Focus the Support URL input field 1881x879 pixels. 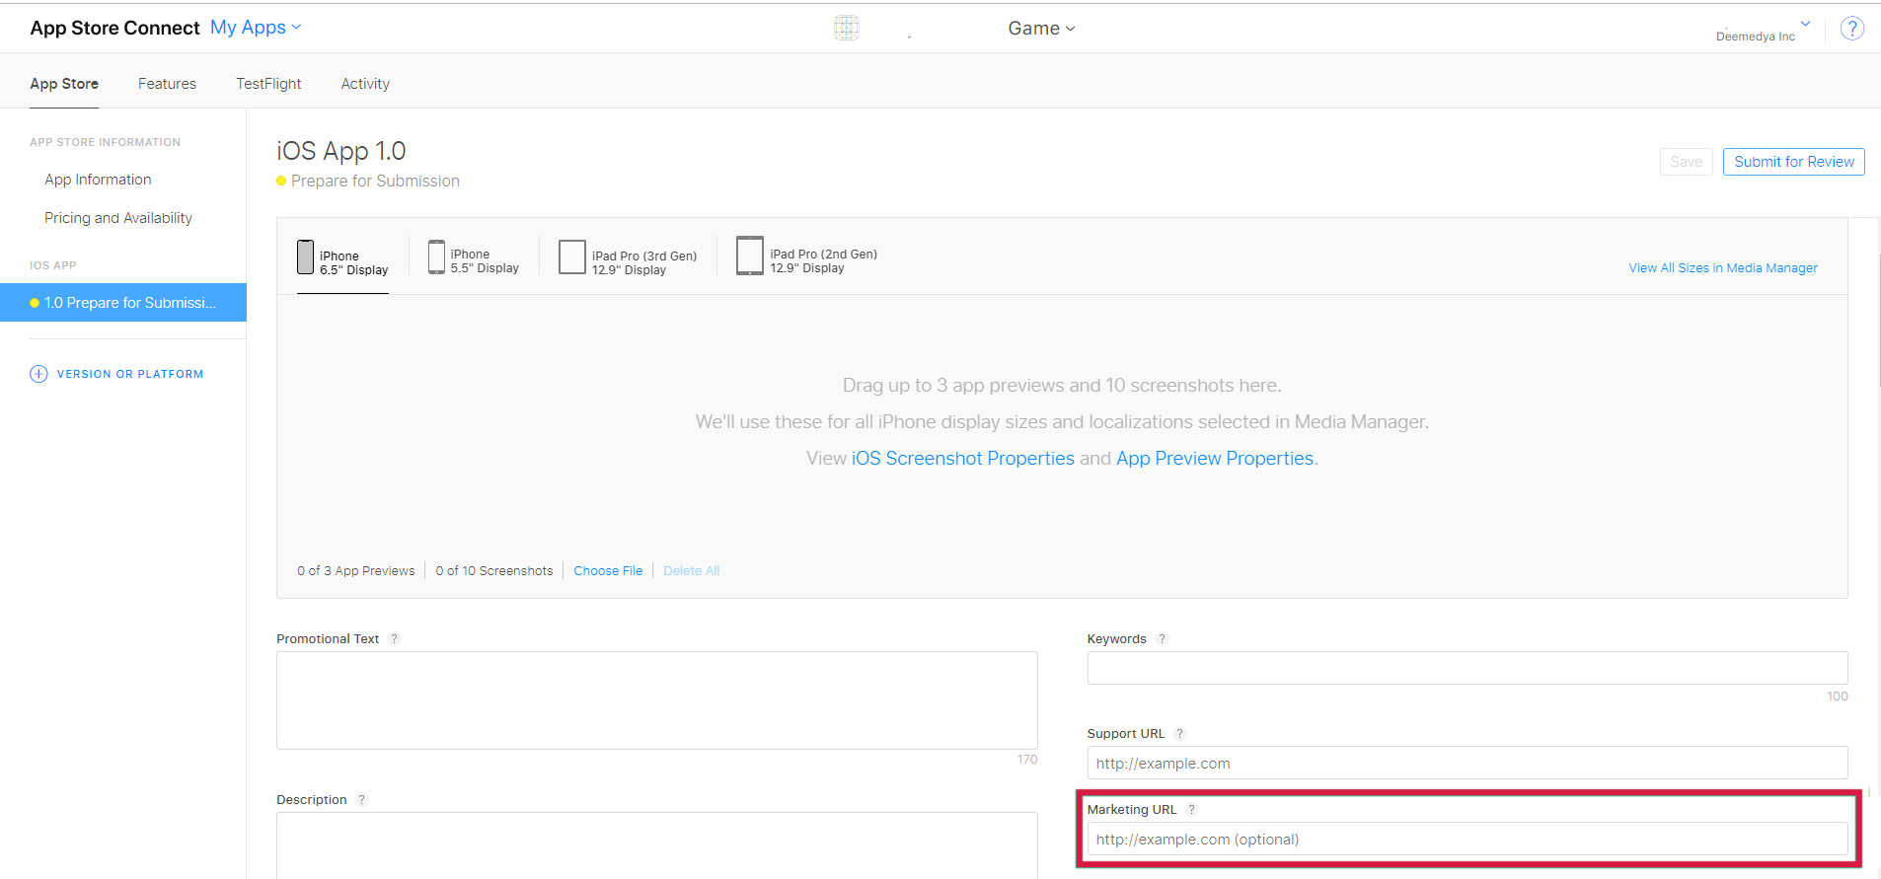coord(1467,763)
